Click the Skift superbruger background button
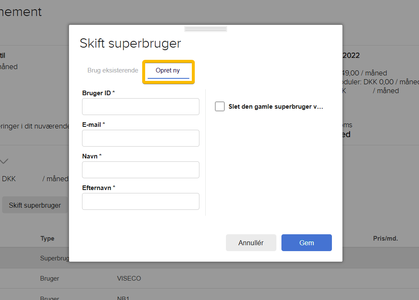419x300 pixels. click(36, 205)
